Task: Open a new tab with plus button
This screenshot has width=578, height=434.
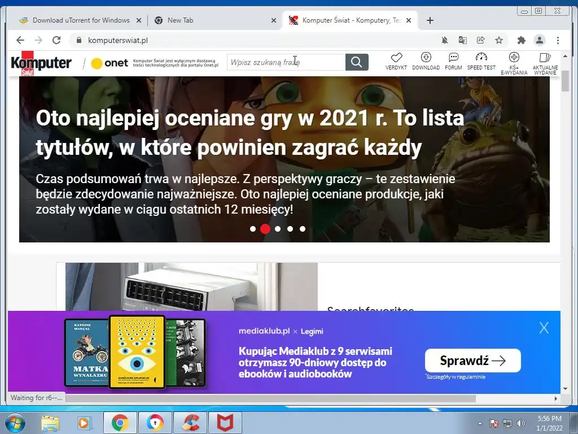Action: pos(430,20)
